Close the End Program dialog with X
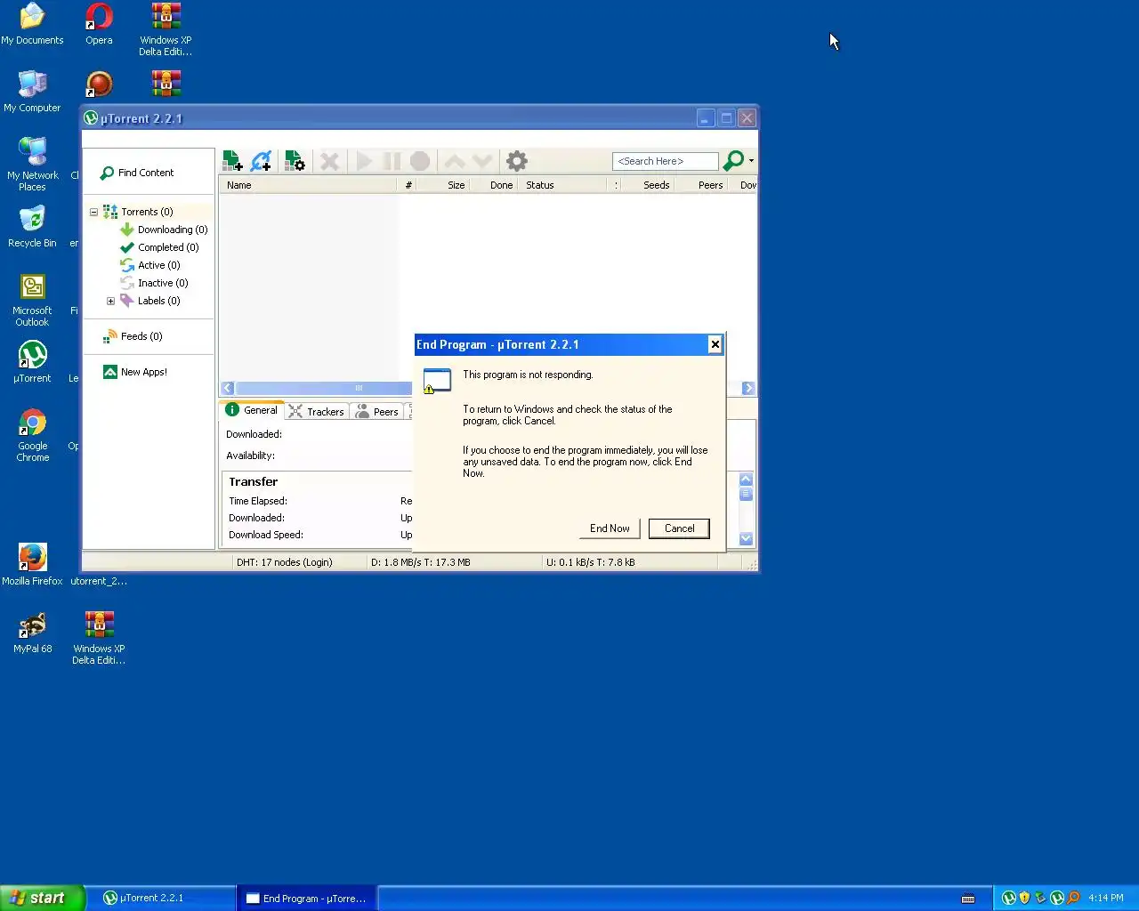 715,344
